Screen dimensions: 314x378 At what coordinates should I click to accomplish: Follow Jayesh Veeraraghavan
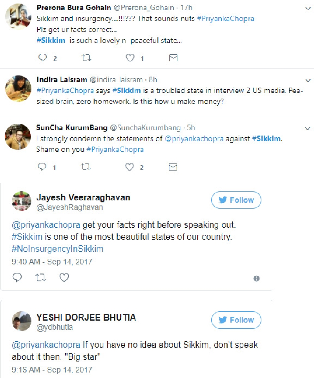coord(236,200)
